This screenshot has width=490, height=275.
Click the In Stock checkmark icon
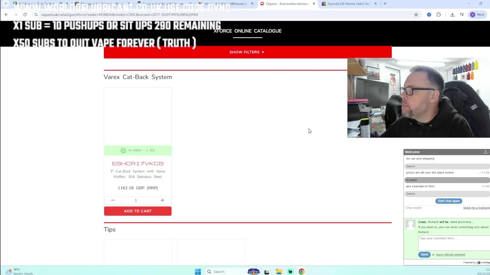point(123,150)
